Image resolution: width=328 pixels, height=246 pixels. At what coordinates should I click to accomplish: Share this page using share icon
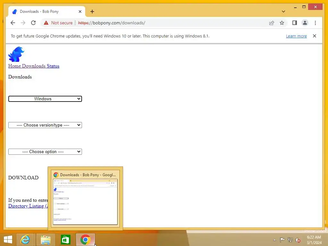(272, 23)
